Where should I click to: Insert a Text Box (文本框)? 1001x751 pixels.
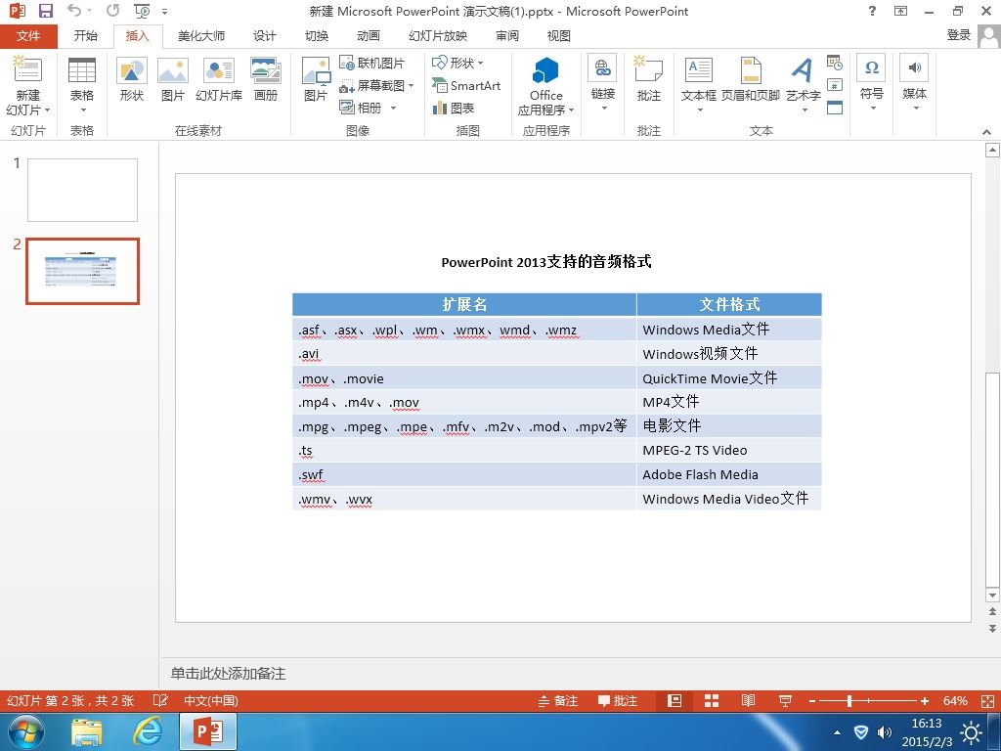(x=698, y=84)
